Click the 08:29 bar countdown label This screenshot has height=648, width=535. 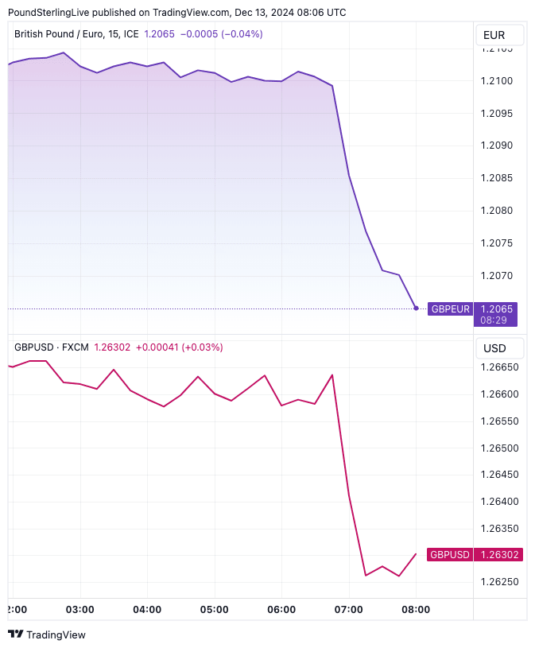pos(496,320)
